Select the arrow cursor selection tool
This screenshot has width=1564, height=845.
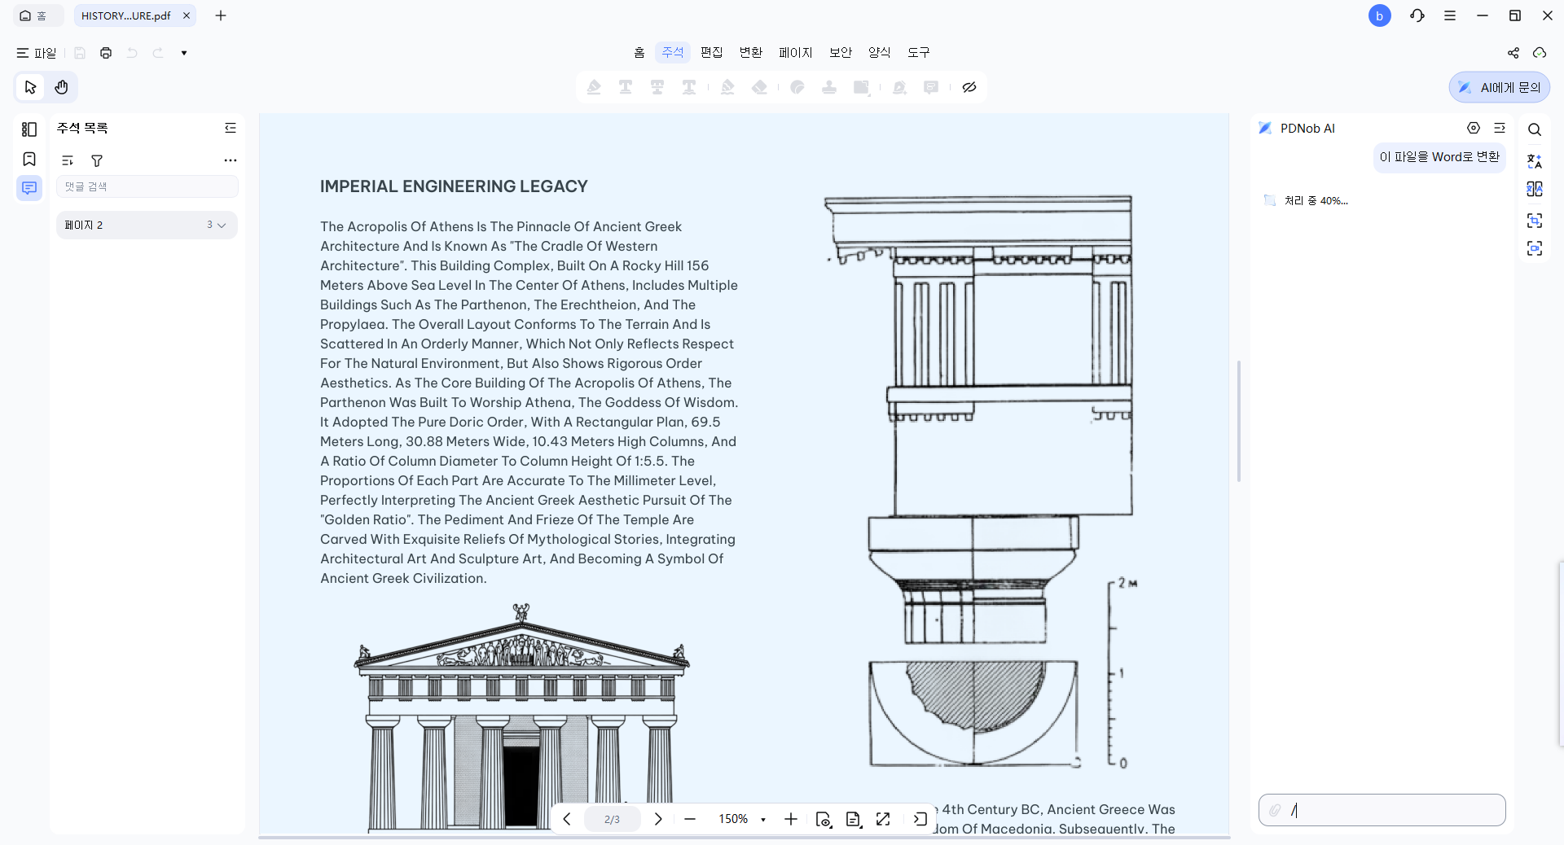[31, 87]
